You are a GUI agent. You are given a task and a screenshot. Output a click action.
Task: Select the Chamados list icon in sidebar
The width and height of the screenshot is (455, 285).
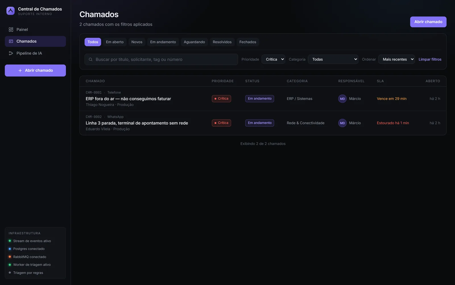pos(11,41)
